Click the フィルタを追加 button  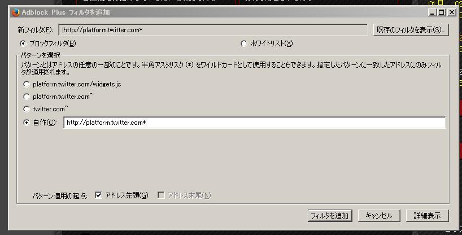click(x=330, y=216)
